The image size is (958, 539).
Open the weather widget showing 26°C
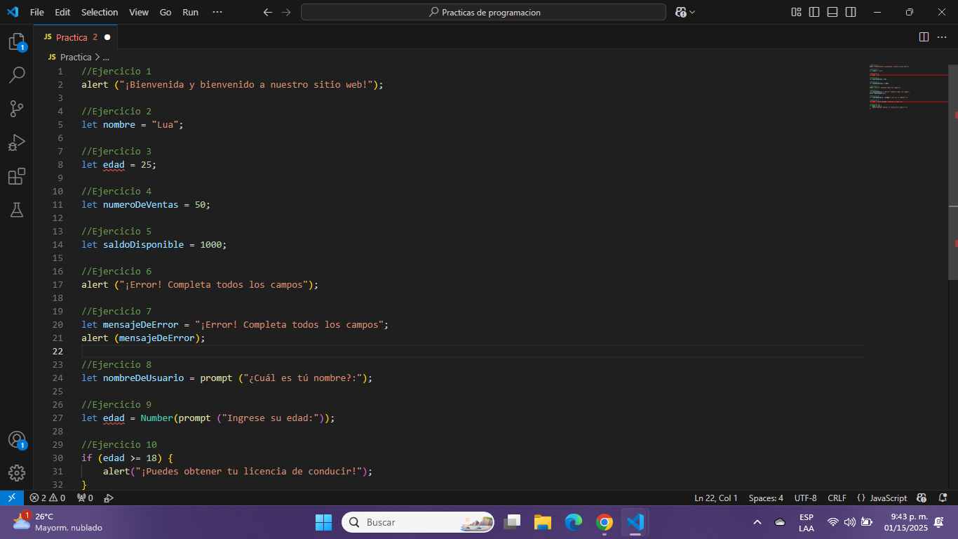(x=58, y=522)
